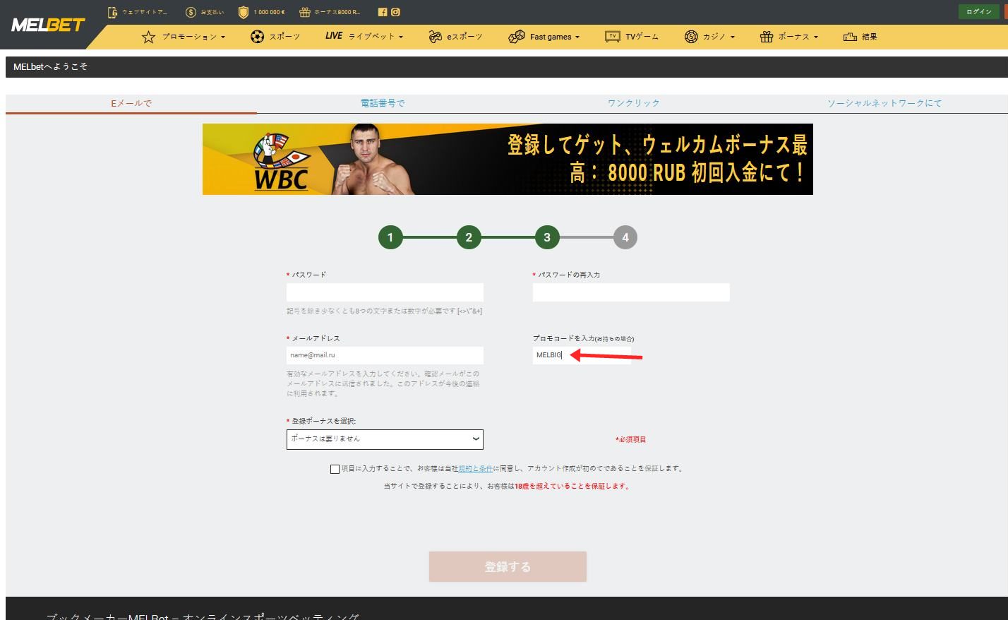Click the star プロモーション icon

point(148,37)
